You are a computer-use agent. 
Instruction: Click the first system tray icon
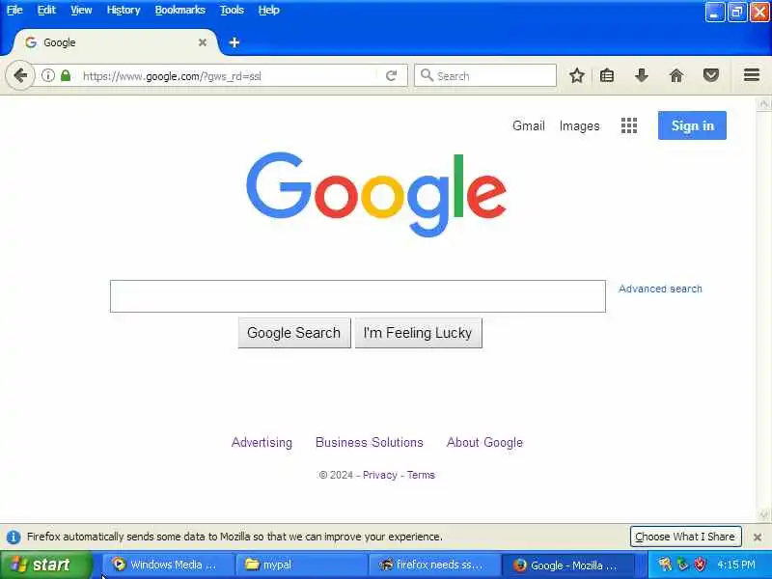665,565
